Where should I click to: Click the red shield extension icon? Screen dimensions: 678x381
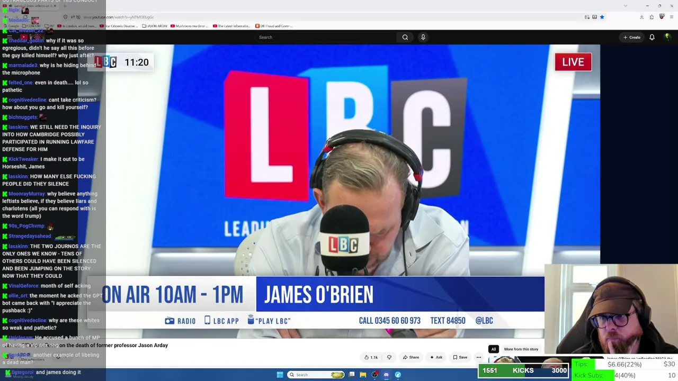tap(662, 17)
